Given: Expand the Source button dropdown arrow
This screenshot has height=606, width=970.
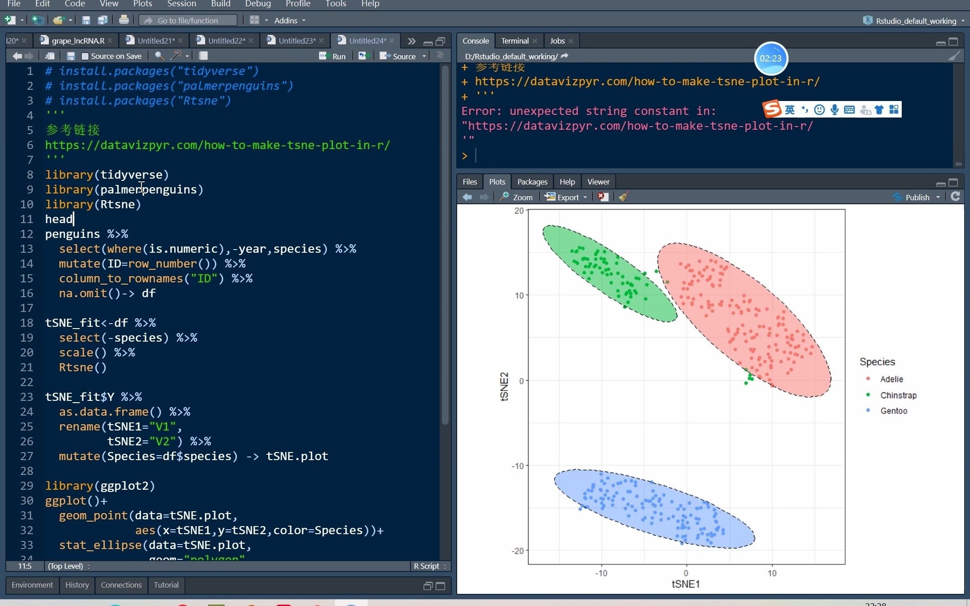Looking at the screenshot, I should [x=424, y=56].
